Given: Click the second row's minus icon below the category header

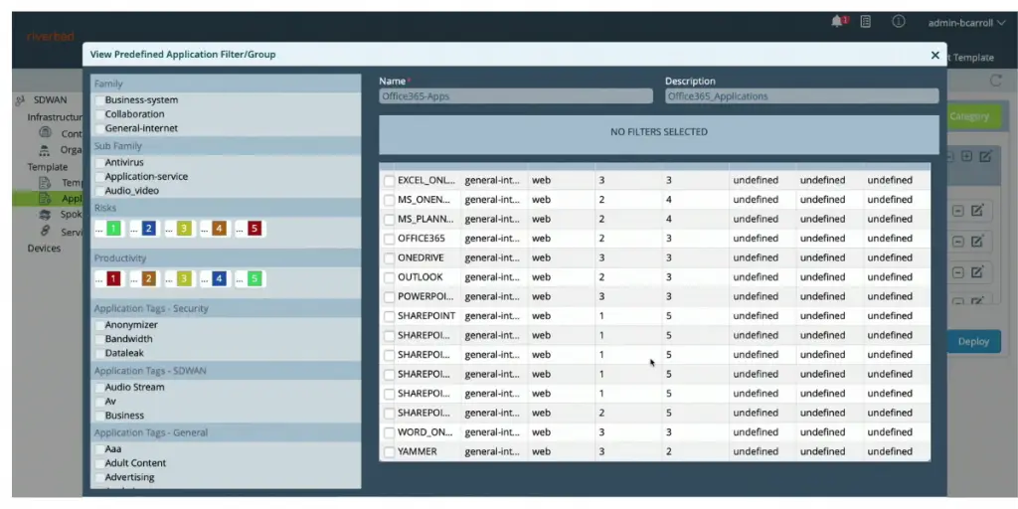Looking at the screenshot, I should pyautogui.click(x=957, y=242).
